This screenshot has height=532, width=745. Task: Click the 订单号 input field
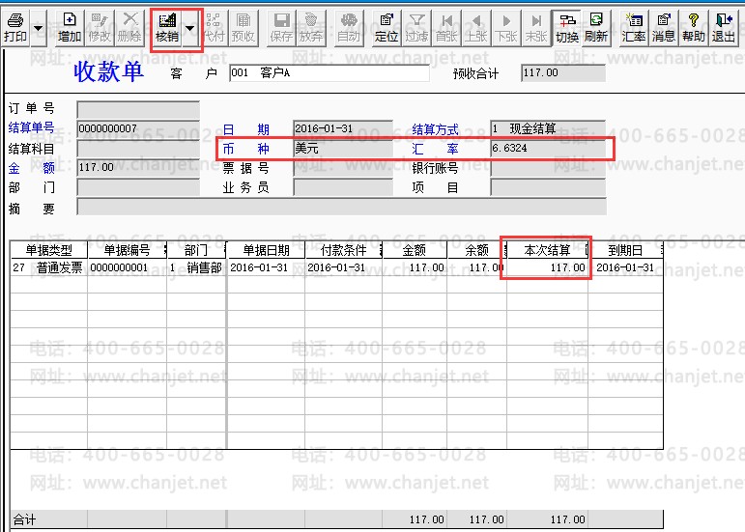coord(138,110)
